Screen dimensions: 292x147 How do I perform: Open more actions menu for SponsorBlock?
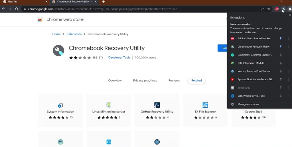tap(289, 79)
